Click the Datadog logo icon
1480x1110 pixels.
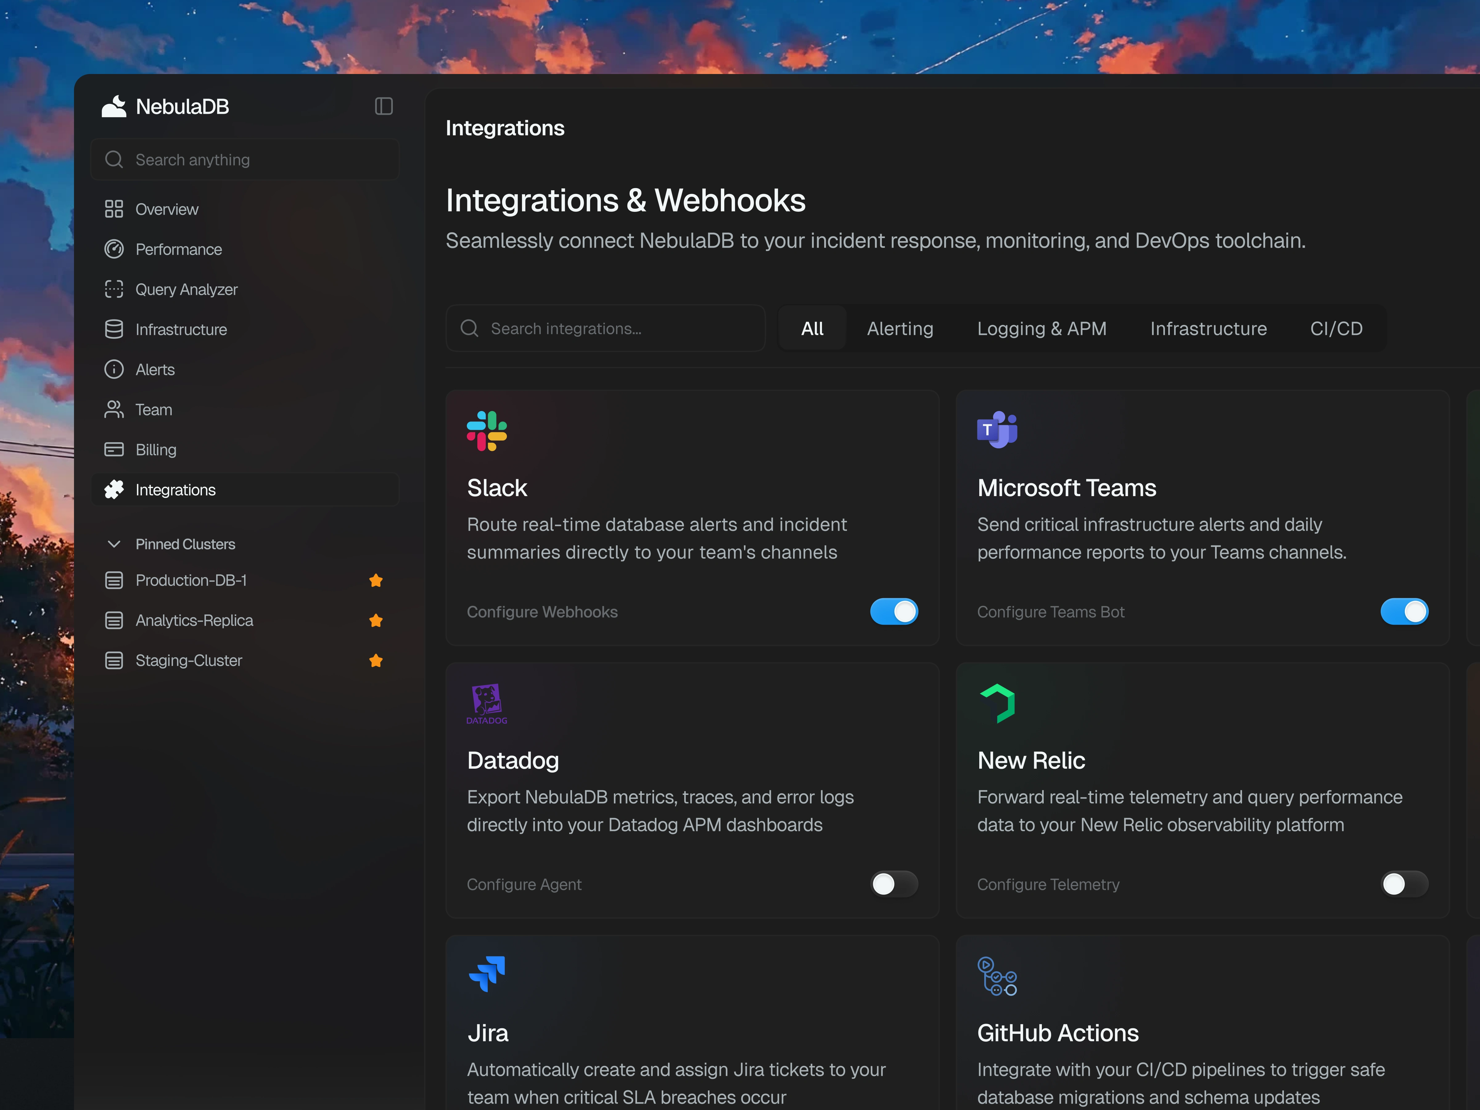pyautogui.click(x=487, y=703)
